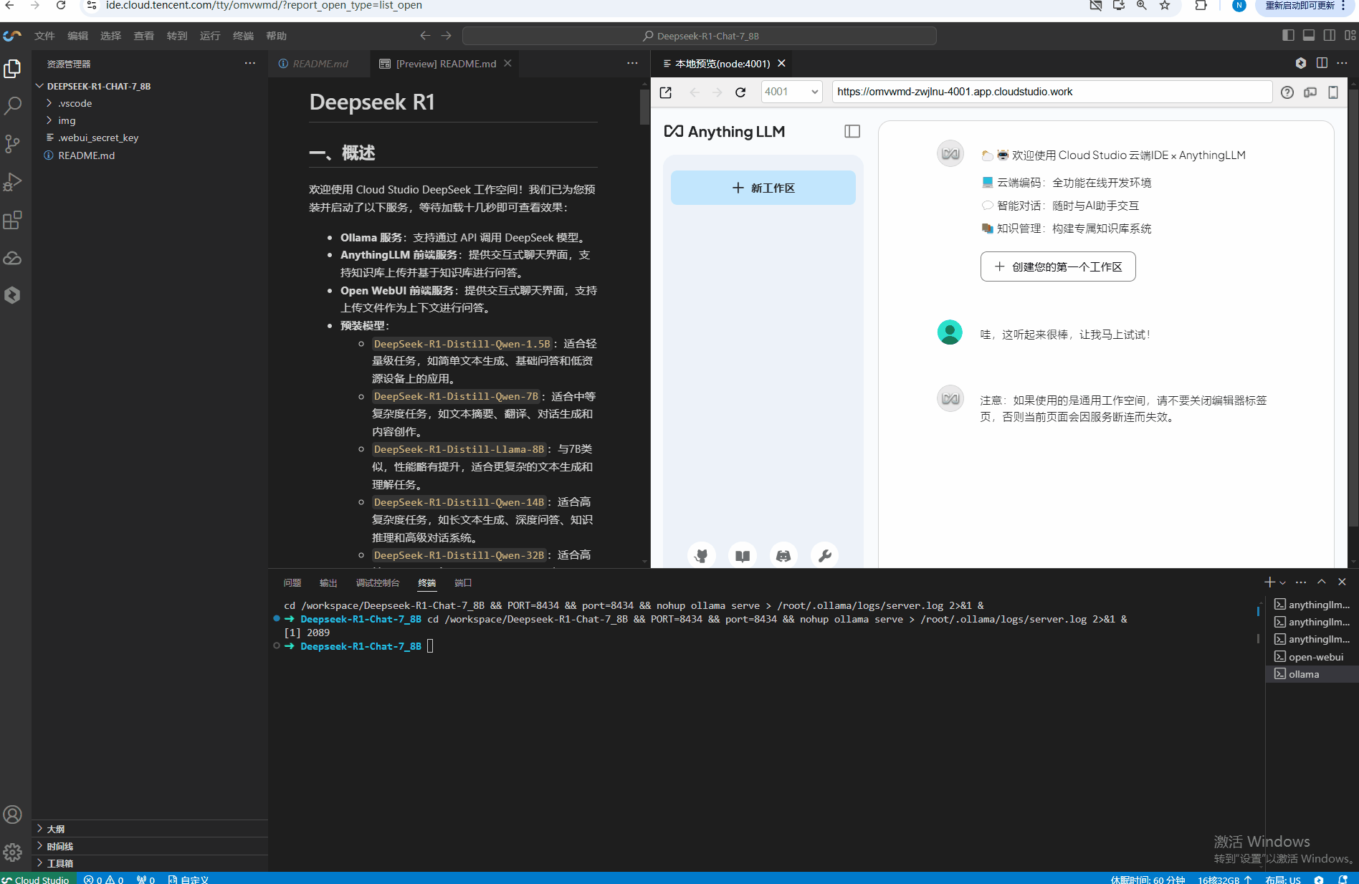
Task: Click the 新工作区 button
Action: point(763,188)
